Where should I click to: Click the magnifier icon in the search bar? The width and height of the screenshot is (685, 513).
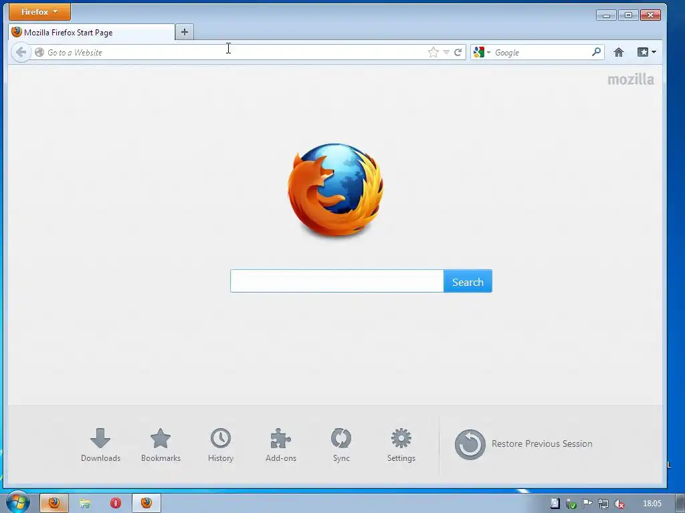pos(596,52)
